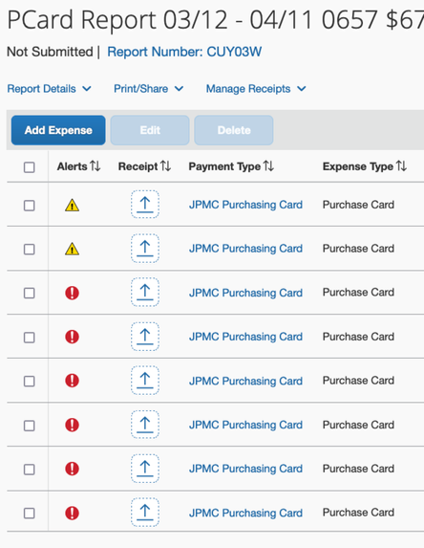Screen dimensions: 424x548
Task: Click "Purchase Card" expense type in last row
Action: coord(358,513)
